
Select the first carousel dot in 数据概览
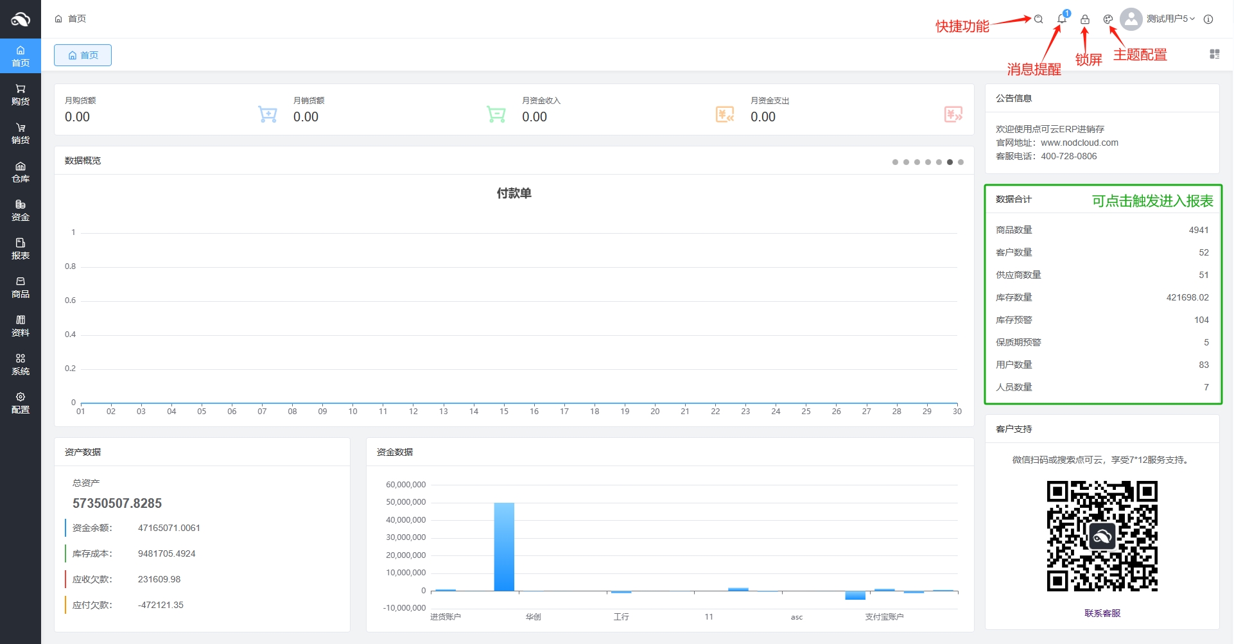895,162
